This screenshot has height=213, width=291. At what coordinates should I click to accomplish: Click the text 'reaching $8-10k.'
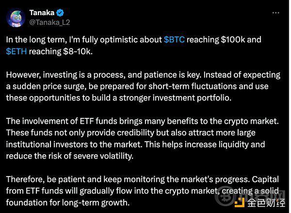pyautogui.click(x=61, y=51)
